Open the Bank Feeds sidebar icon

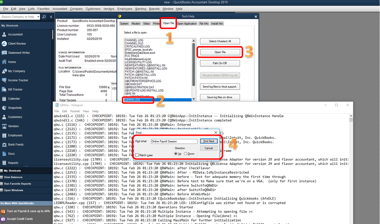[4, 144]
